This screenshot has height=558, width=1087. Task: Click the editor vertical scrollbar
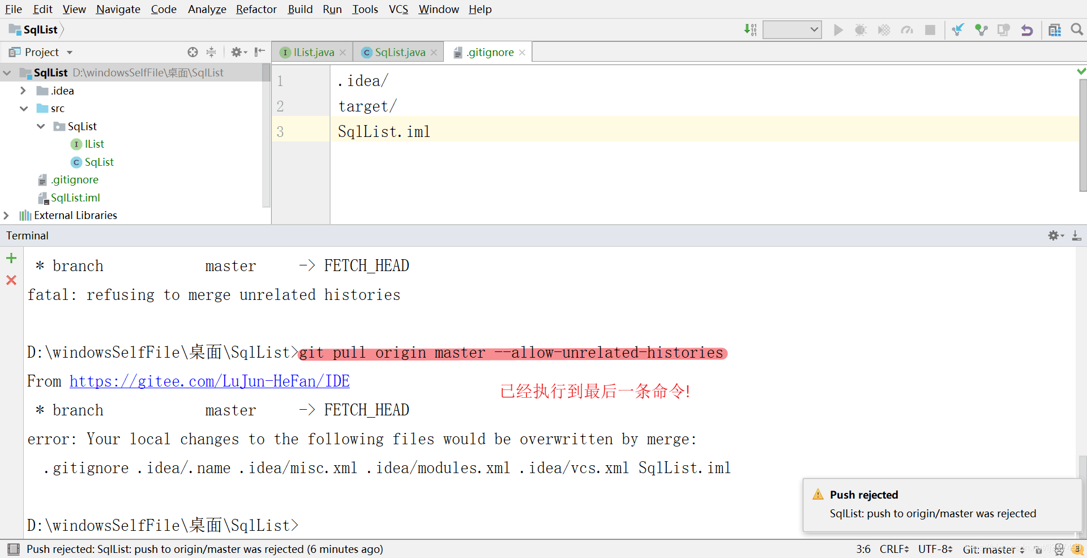pyautogui.click(x=1082, y=135)
